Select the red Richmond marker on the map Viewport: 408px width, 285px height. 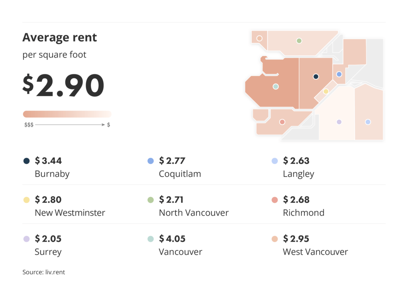click(282, 122)
